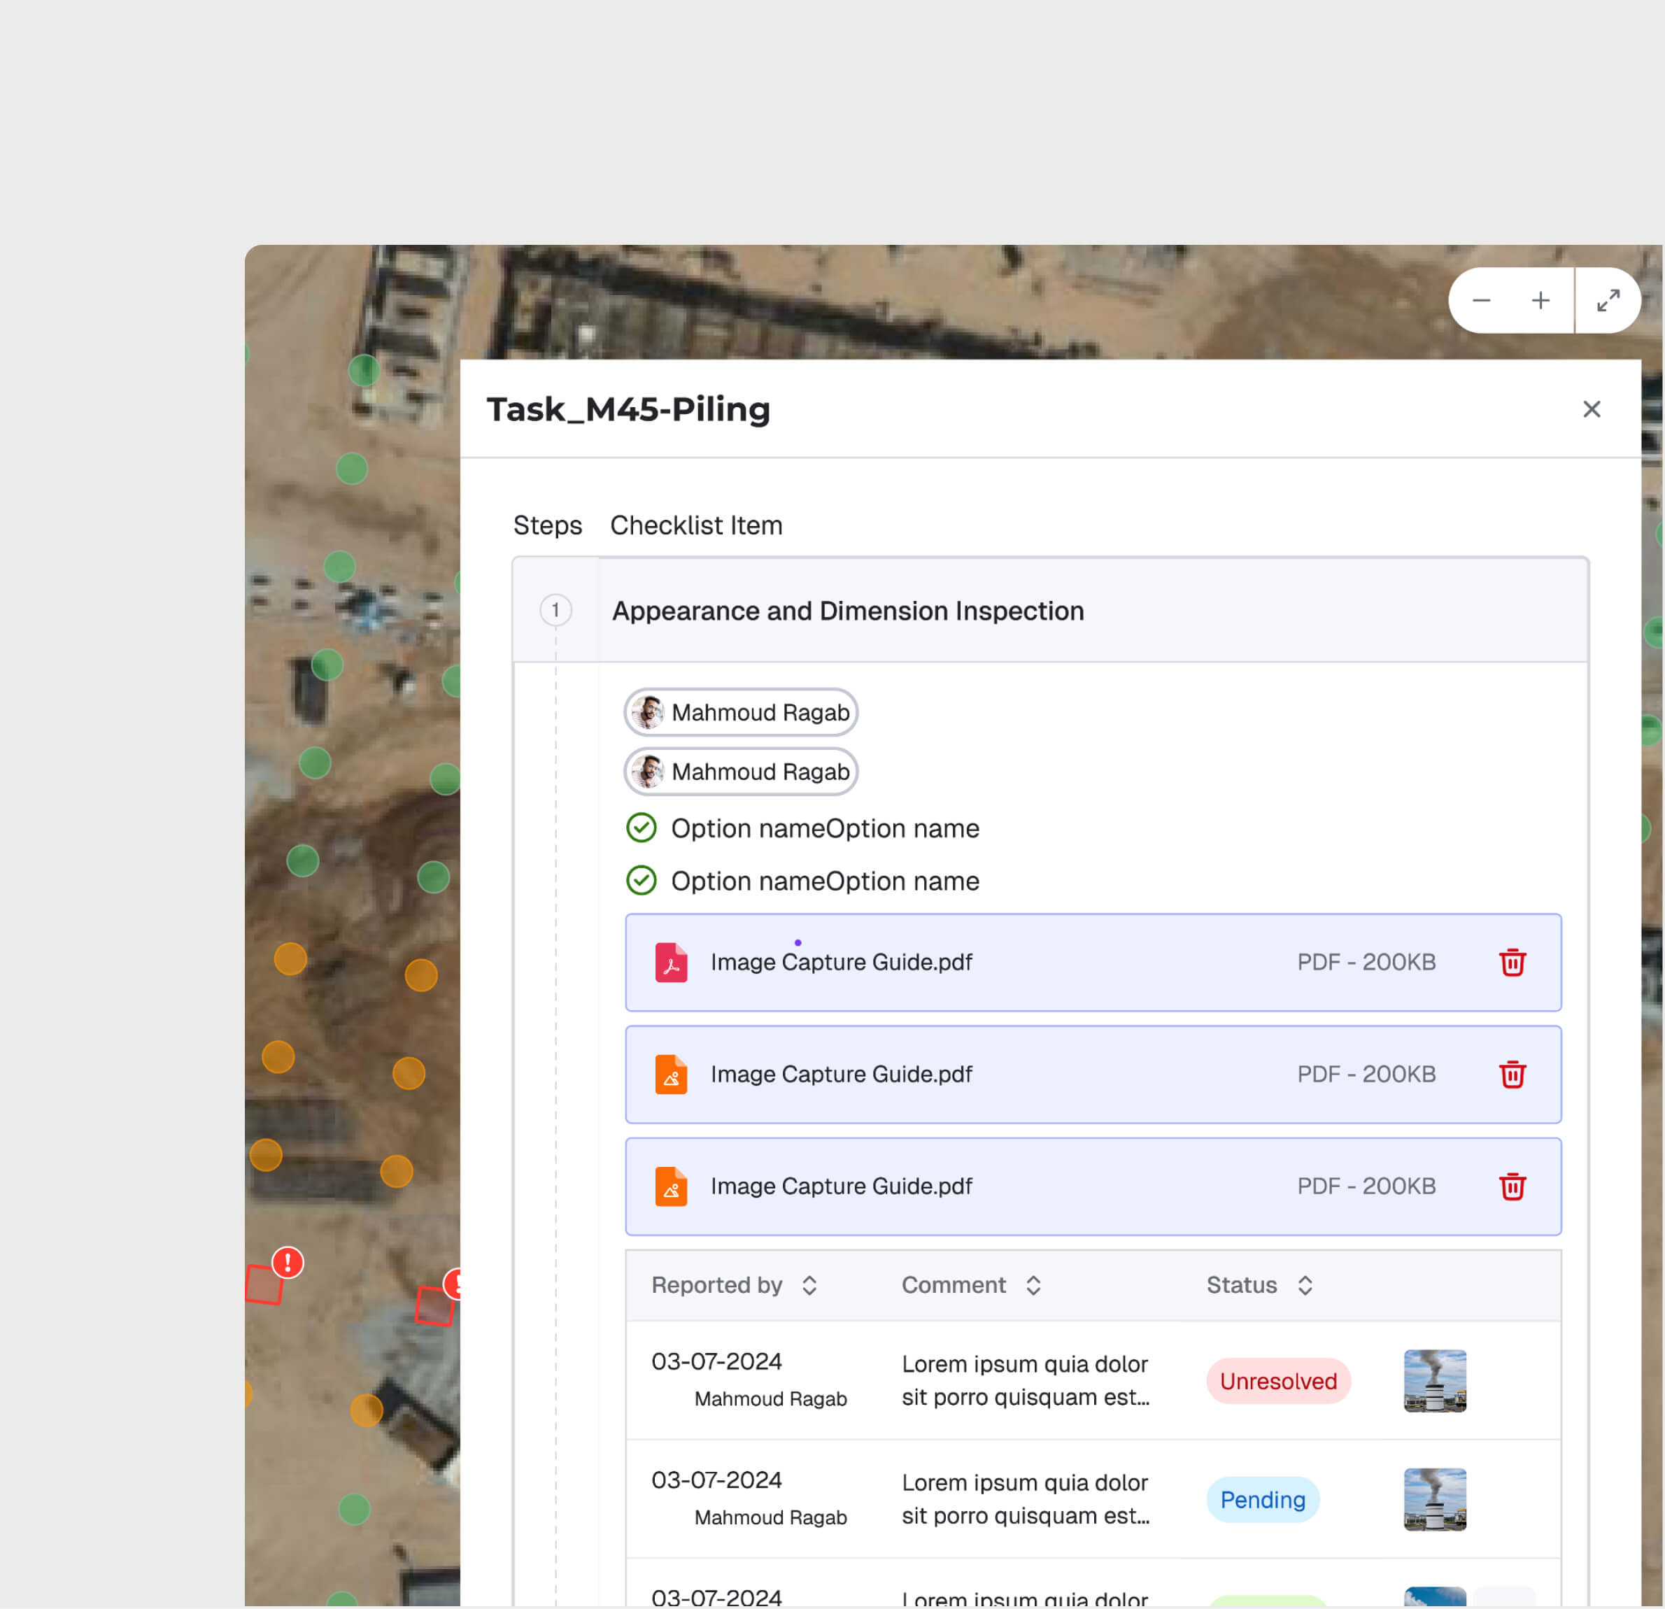This screenshot has height=1609, width=1665.
Task: Click the Pending status label
Action: 1262,1499
